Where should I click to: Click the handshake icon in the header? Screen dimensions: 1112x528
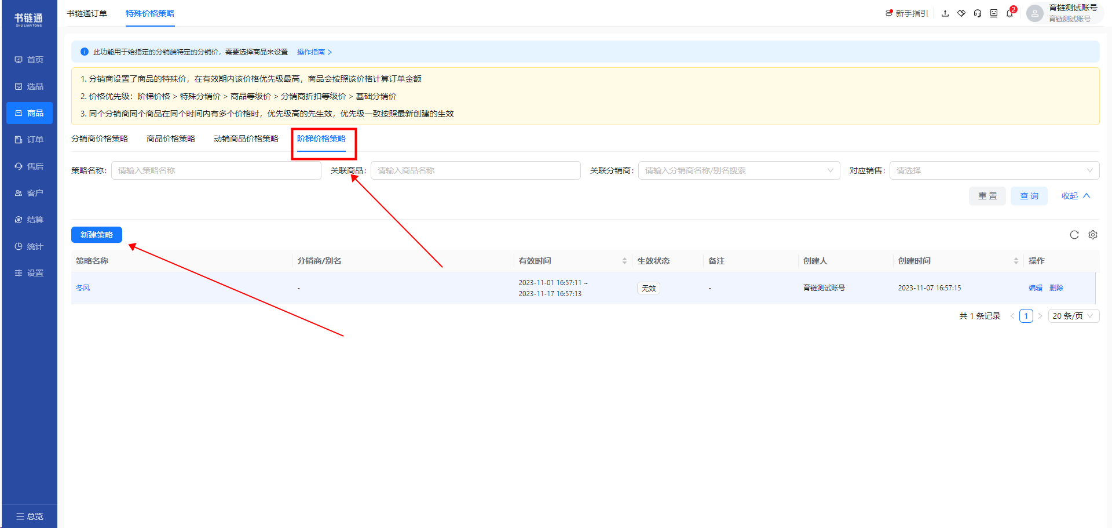961,13
